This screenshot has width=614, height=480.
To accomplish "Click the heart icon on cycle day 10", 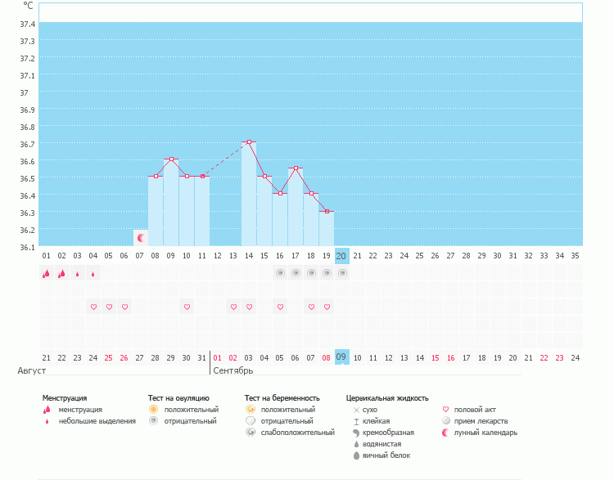I will tap(187, 307).
